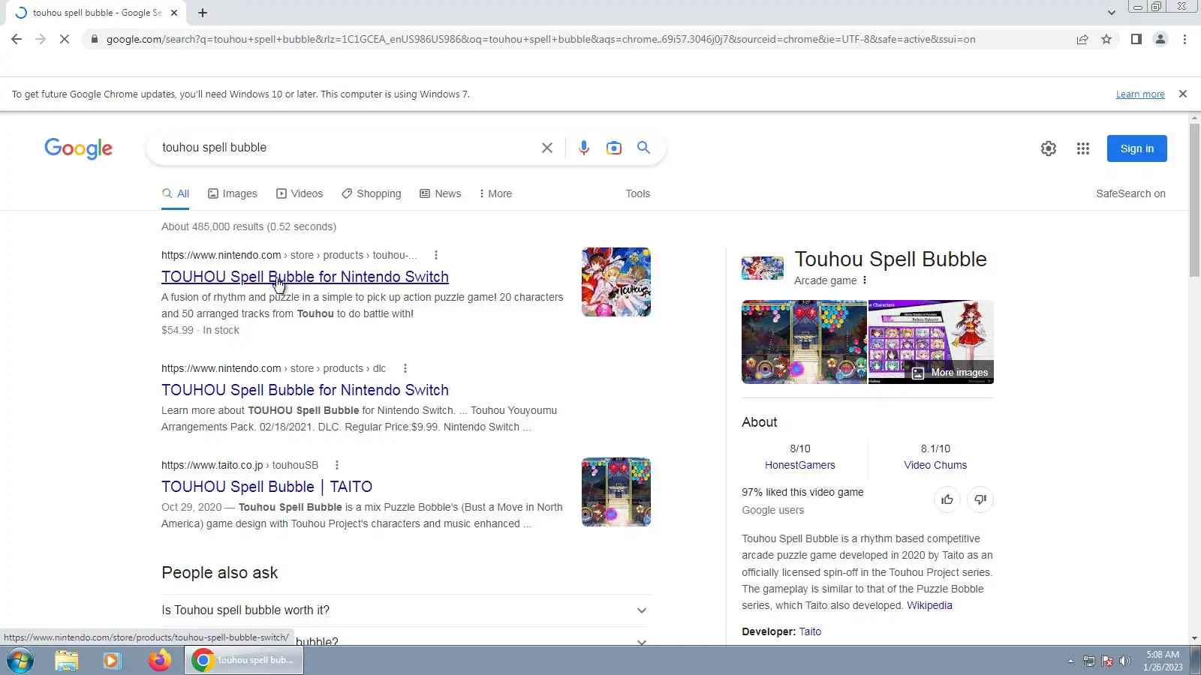This screenshot has width=1201, height=675.
Task: Select the All results tab
Action: (176, 193)
